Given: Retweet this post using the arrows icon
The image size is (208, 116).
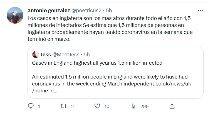Looking at the screenshot, I should pos(64,106).
